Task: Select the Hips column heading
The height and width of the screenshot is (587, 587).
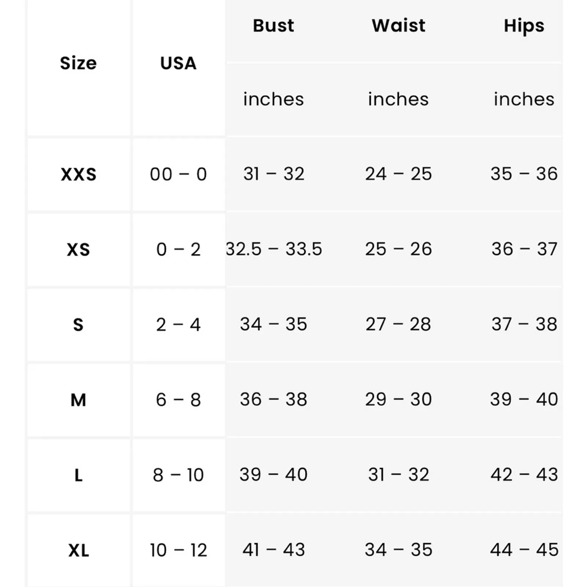Action: [524, 26]
